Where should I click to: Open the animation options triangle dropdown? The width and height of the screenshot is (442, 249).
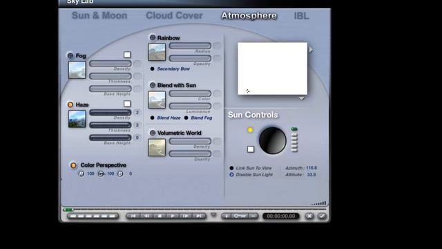213,215
